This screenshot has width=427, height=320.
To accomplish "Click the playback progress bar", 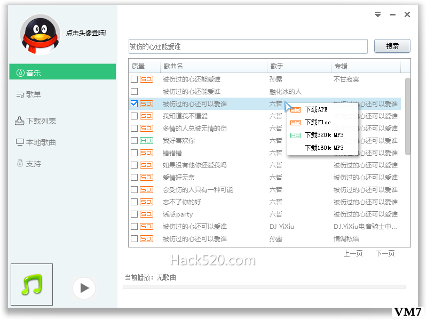I will pyautogui.click(x=264, y=287).
